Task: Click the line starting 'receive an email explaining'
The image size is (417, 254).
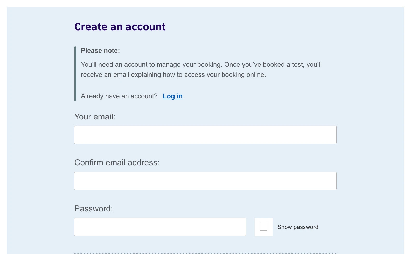Action: (x=173, y=75)
